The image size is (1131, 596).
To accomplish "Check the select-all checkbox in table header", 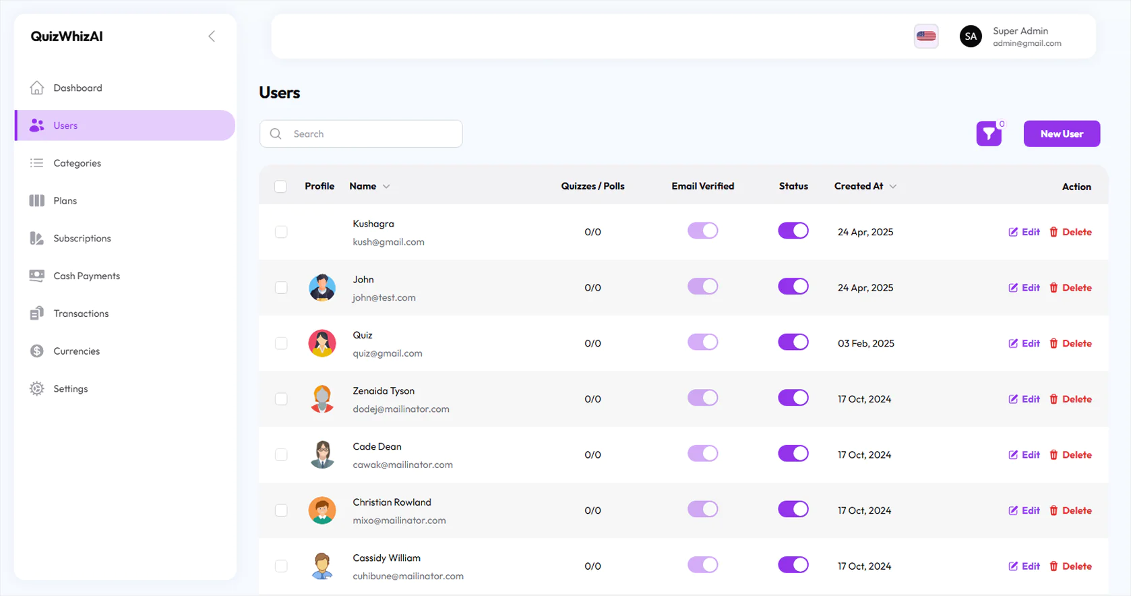I will click(281, 187).
